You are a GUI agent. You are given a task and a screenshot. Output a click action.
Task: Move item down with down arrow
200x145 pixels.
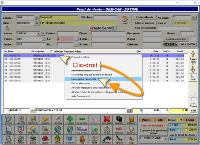point(193,69)
